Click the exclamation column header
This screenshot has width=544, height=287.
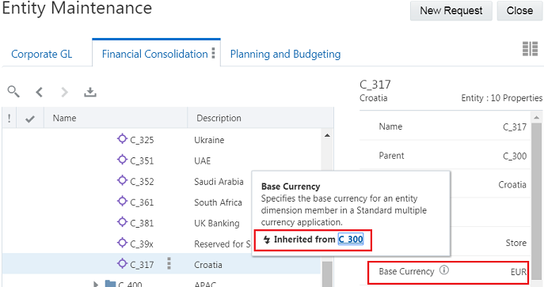pyautogui.click(x=9, y=119)
